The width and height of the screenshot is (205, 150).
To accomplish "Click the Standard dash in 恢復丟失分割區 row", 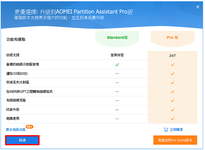I will point(117,83).
